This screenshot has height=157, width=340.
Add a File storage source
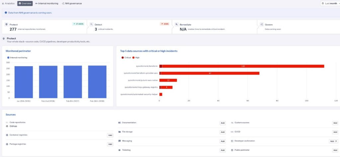coord(222,132)
